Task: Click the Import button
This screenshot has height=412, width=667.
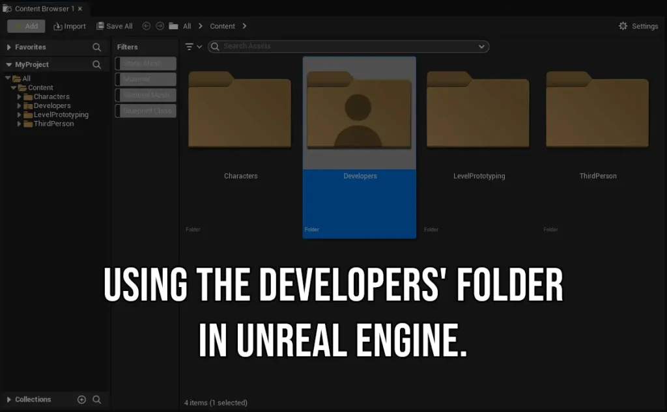Action: click(70, 26)
